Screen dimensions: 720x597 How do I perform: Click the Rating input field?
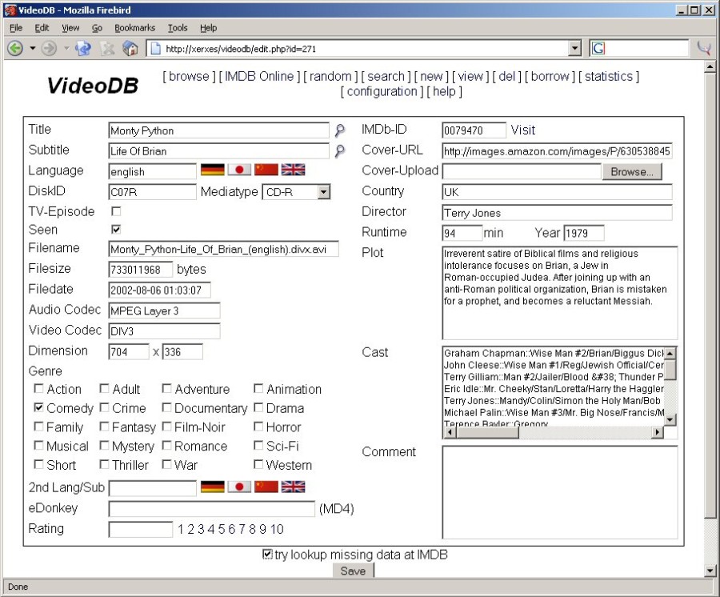[141, 529]
